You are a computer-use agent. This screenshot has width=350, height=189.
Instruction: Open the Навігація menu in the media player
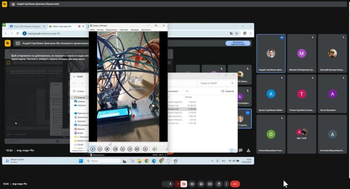pos(124,30)
